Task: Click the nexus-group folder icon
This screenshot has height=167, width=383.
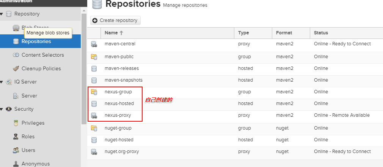Action: (94, 92)
